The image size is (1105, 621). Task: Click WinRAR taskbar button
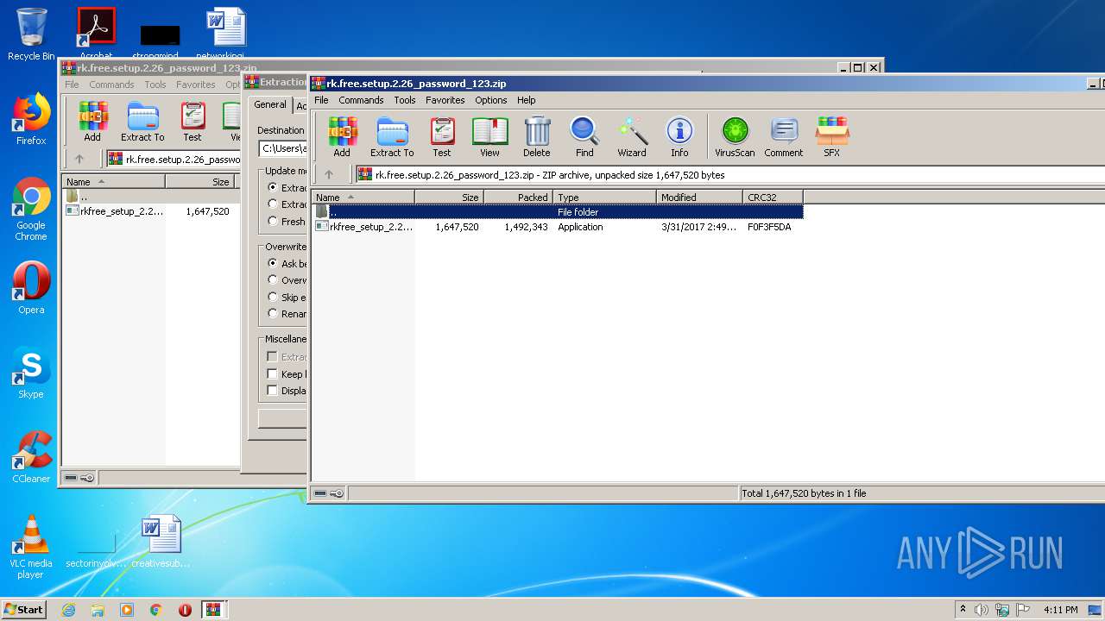pyautogui.click(x=213, y=610)
